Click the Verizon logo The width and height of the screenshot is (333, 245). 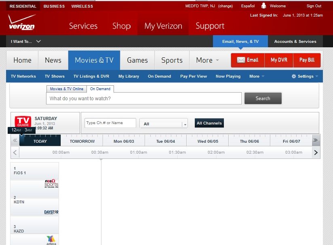(x=22, y=22)
